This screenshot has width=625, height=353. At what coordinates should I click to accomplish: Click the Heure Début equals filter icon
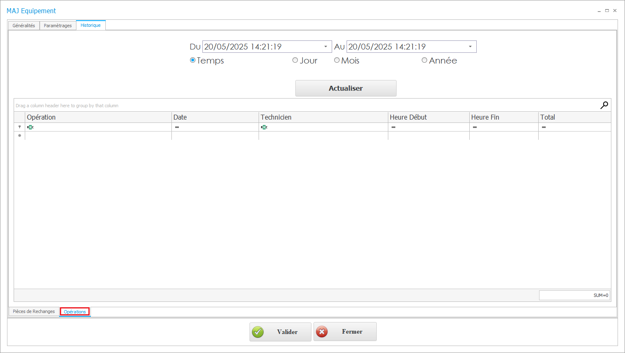coord(393,127)
